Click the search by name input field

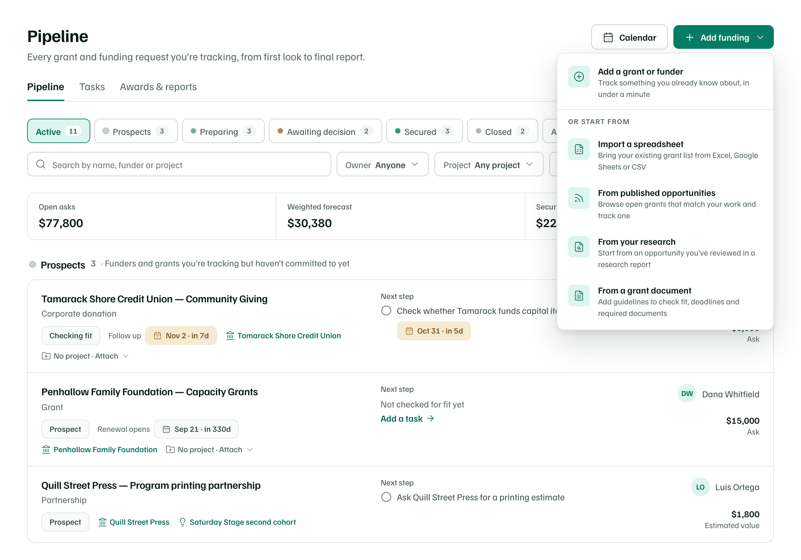(179, 164)
